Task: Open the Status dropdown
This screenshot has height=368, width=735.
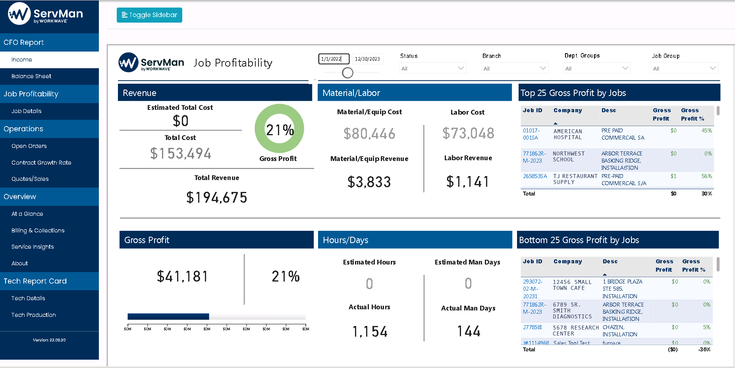Action: pyautogui.click(x=432, y=68)
